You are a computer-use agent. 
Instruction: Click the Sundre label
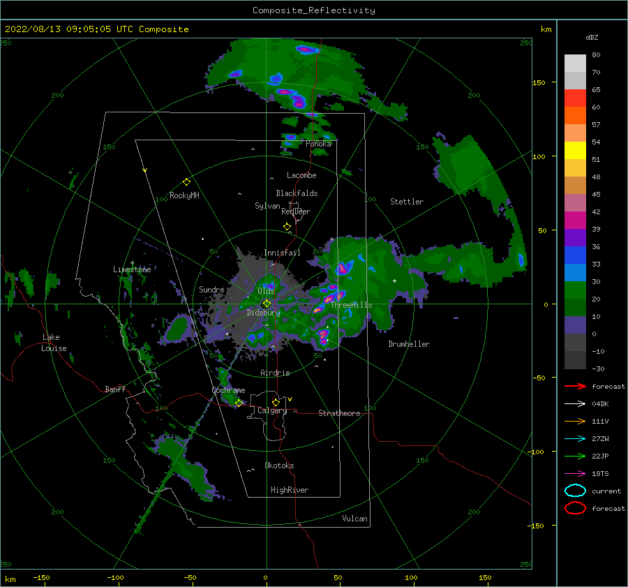[211, 289]
